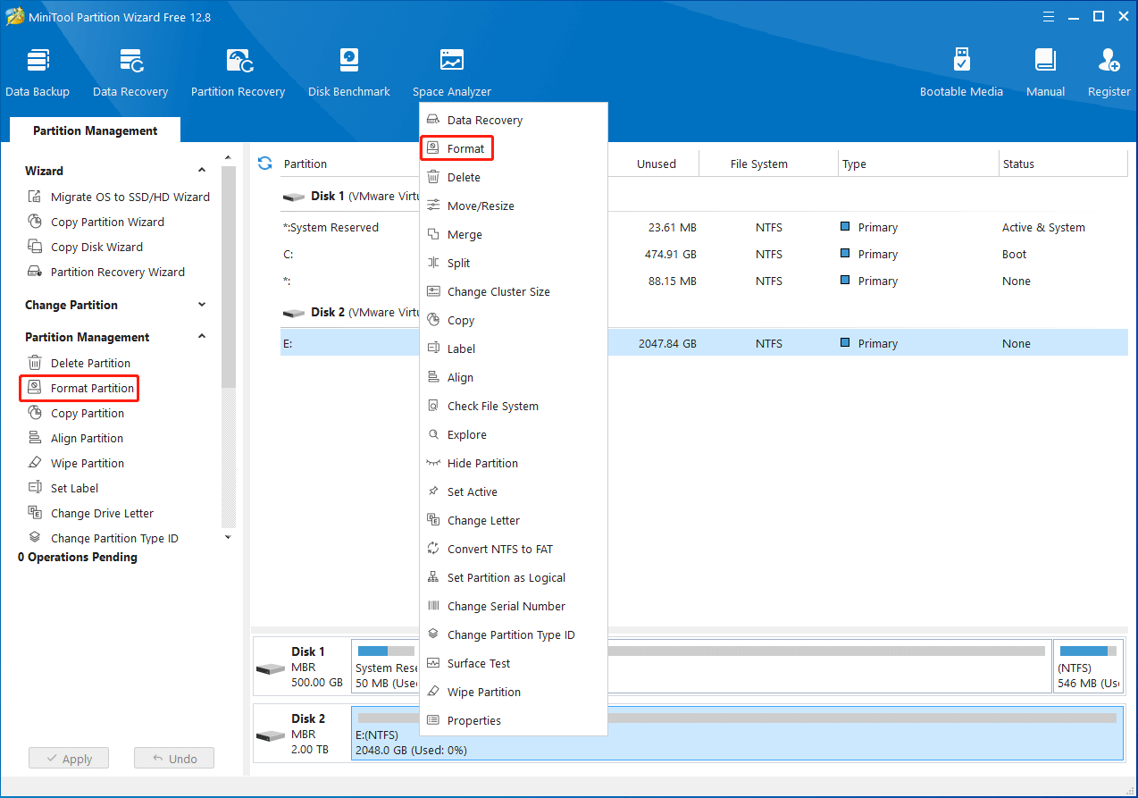Sort by the Unused column header

click(x=657, y=164)
